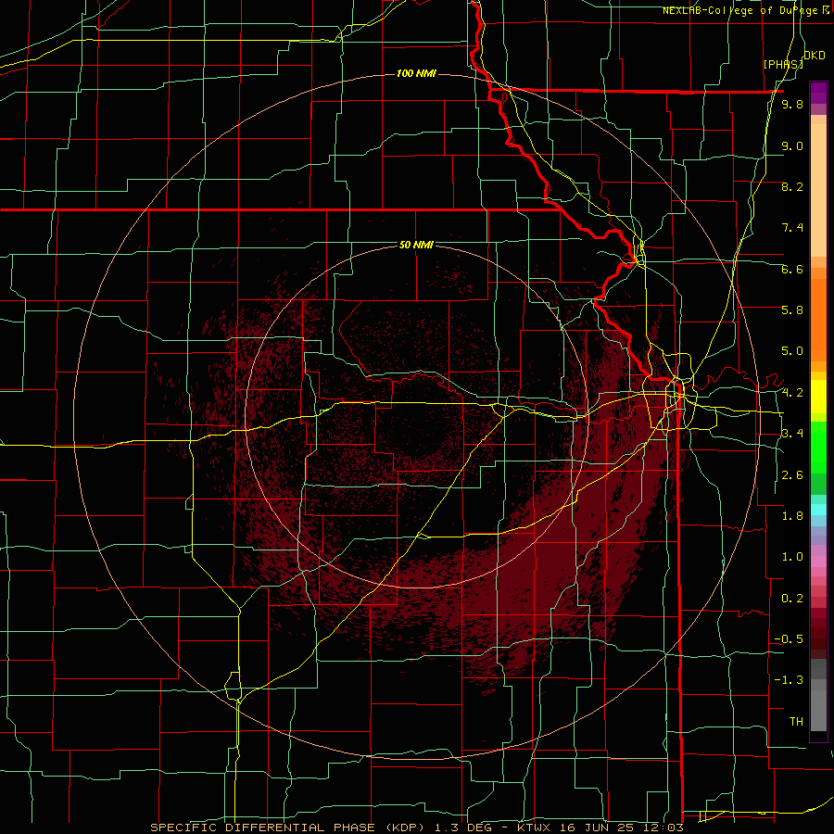Click the cyan band of the color scale
Viewport: 834px width, 834px height.
[818, 510]
